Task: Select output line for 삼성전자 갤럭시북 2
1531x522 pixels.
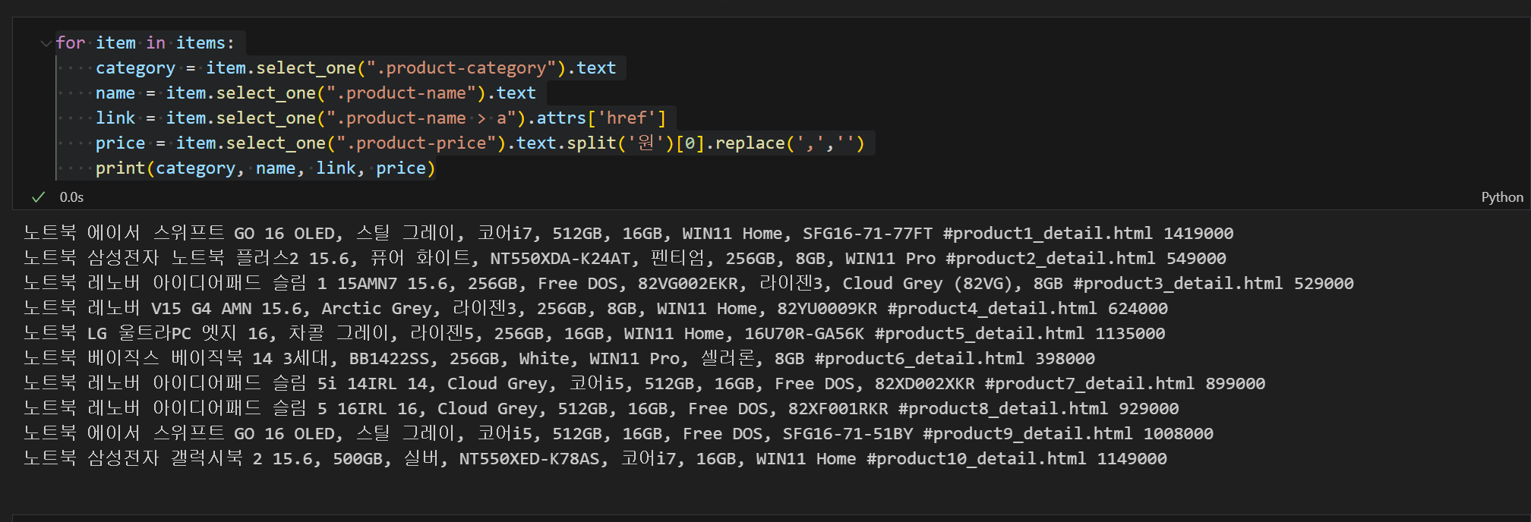Action: (x=595, y=459)
